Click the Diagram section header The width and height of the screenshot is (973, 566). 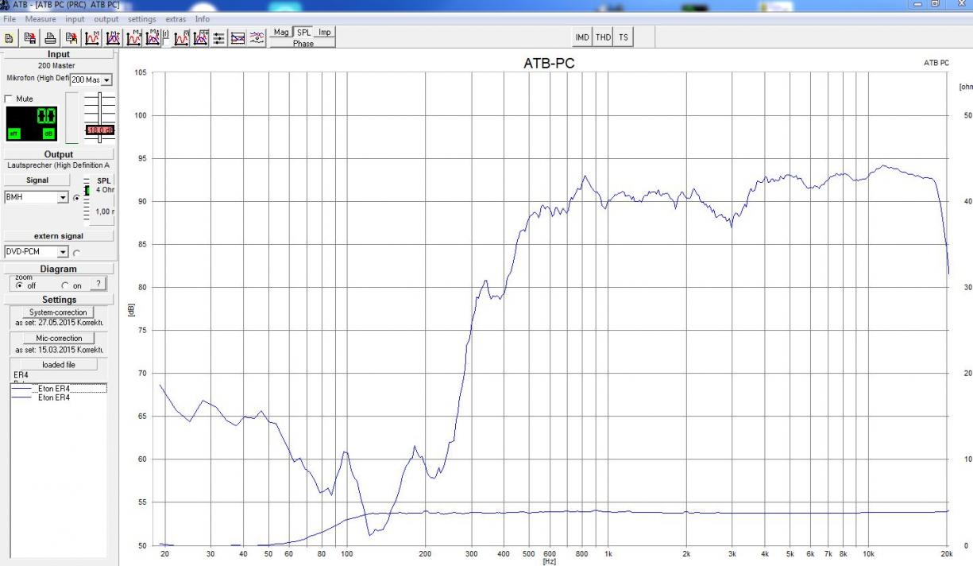59,269
